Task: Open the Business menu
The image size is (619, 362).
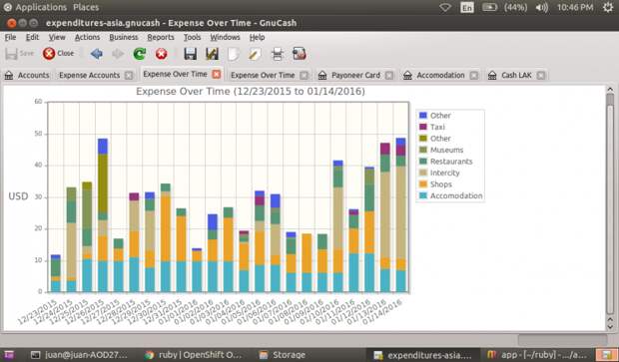Action: (x=124, y=37)
